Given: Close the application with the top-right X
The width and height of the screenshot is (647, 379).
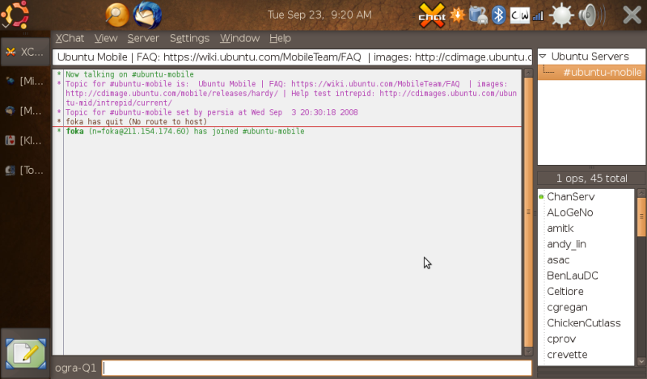Looking at the screenshot, I should click(632, 15).
